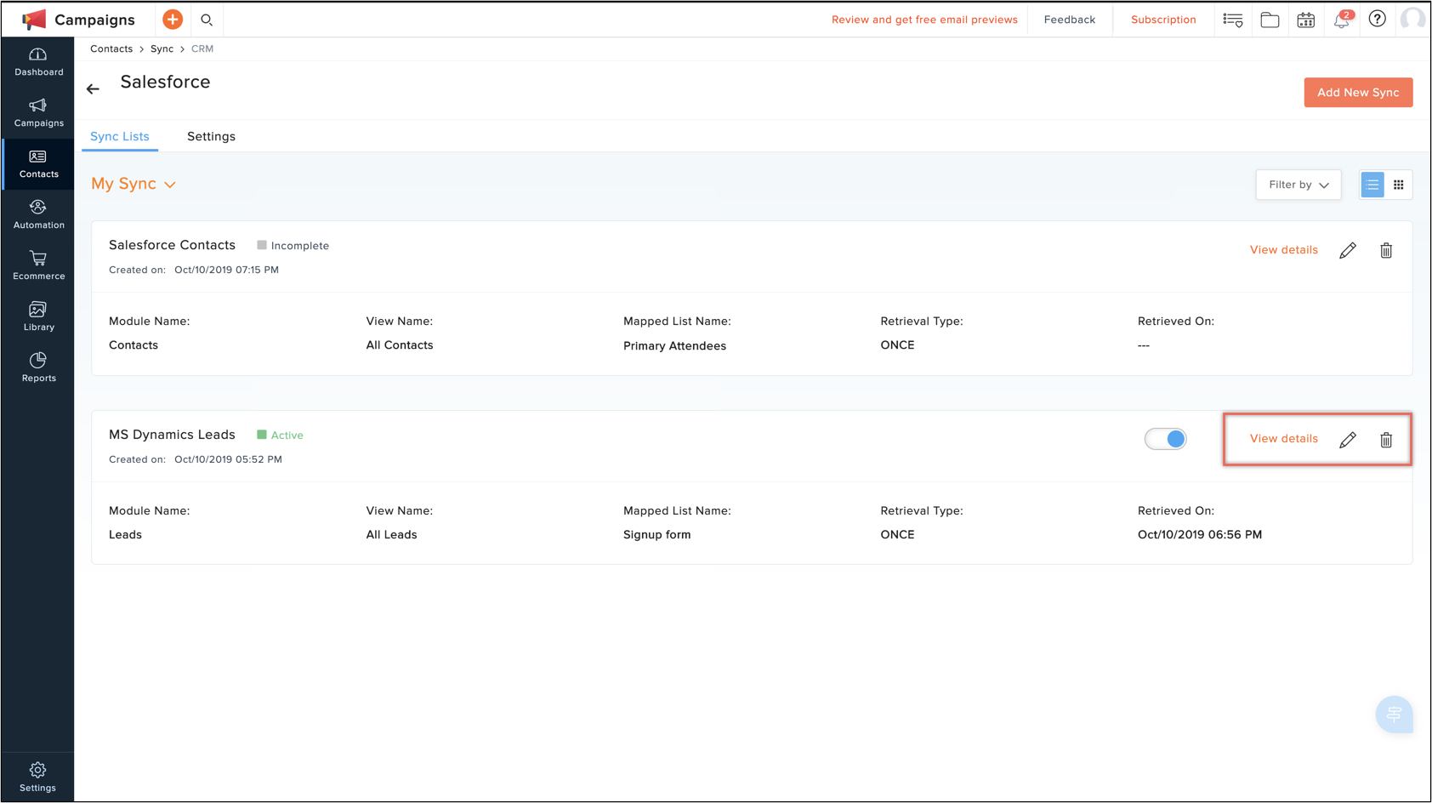1432x803 pixels.
Task: Switch to list view layout
Action: tap(1372, 185)
